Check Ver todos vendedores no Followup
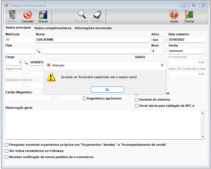This screenshot has width=211, height=169. [x=7, y=151]
